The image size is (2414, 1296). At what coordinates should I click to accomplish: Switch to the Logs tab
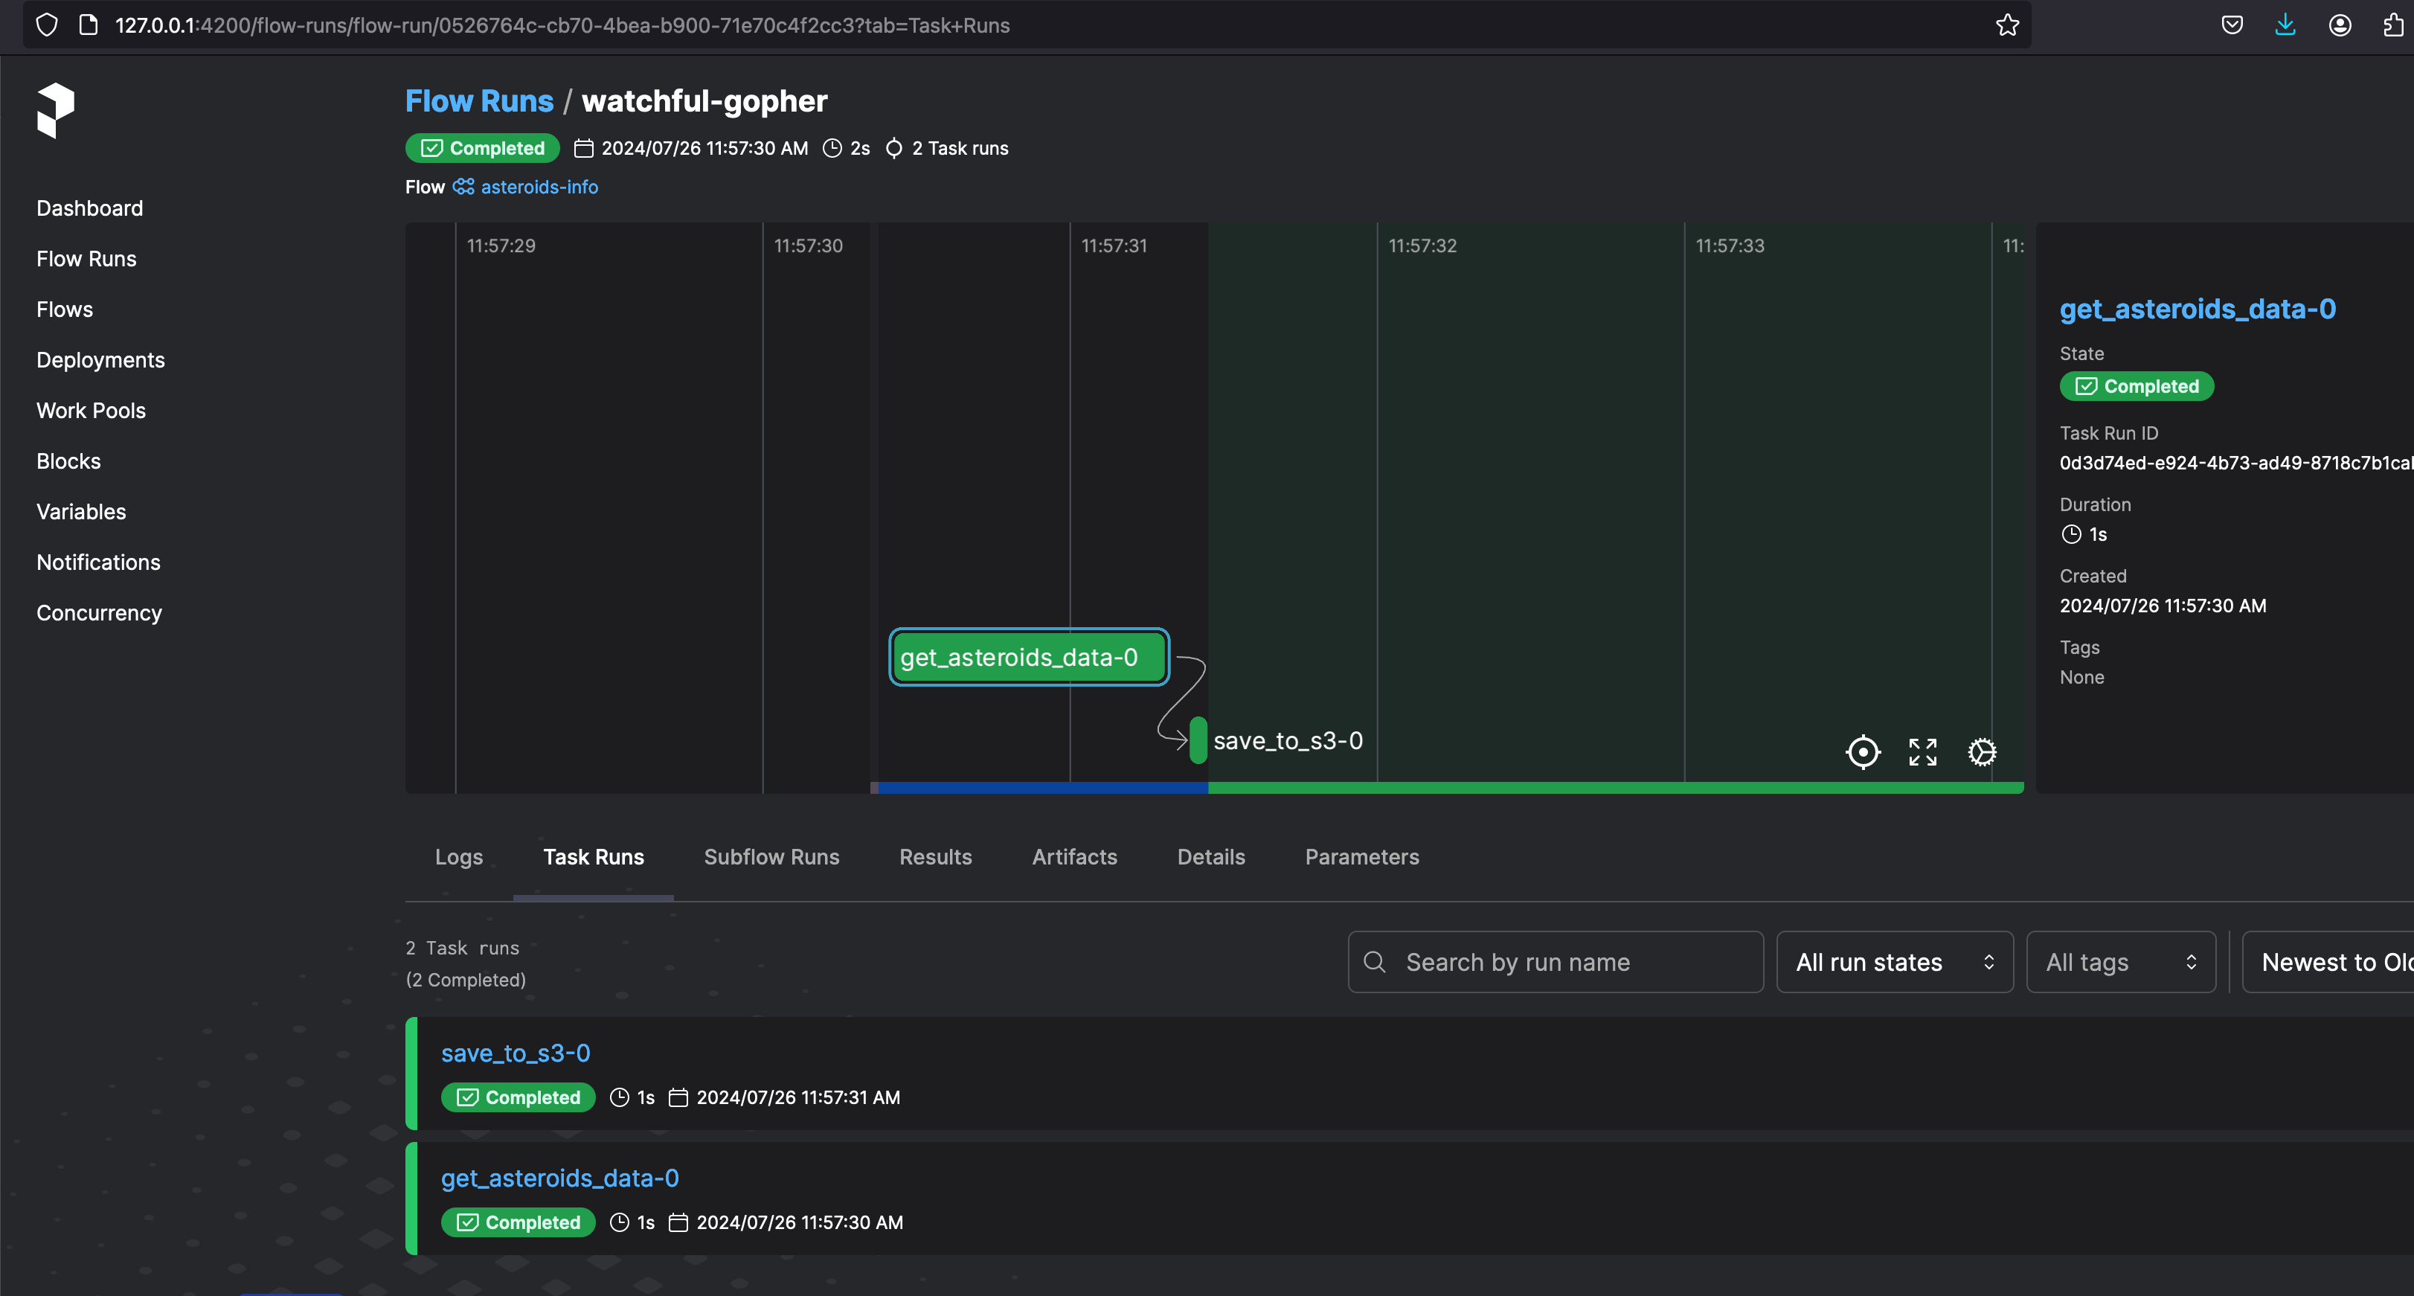pos(459,856)
